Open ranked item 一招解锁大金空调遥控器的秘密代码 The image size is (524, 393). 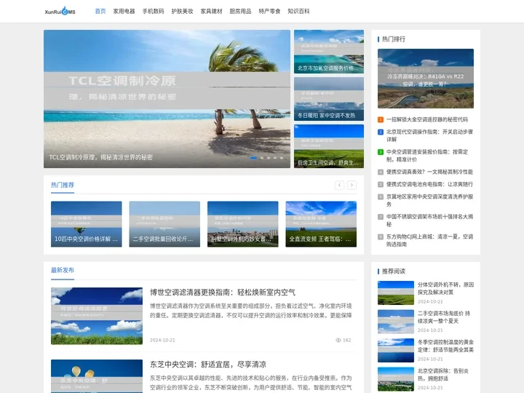[427, 119]
